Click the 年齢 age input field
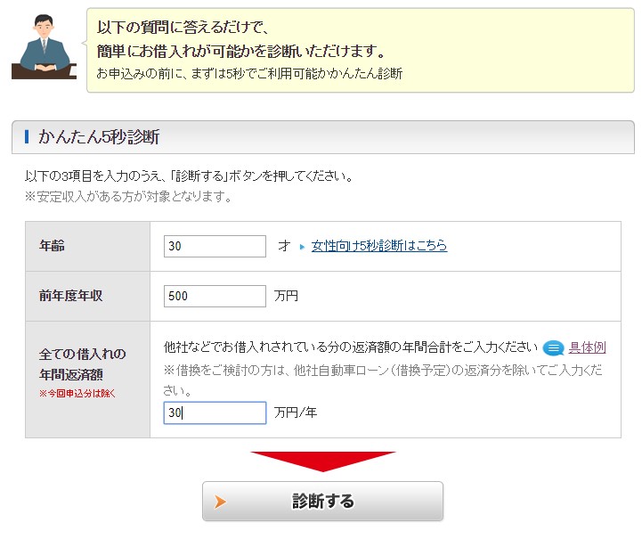Screen dimensions: 642x539 coord(215,246)
